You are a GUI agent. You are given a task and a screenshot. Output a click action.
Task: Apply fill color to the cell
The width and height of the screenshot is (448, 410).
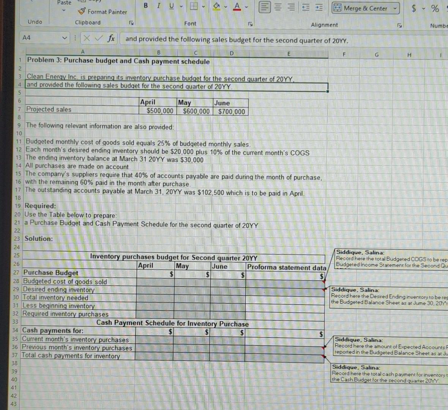[x=216, y=5]
